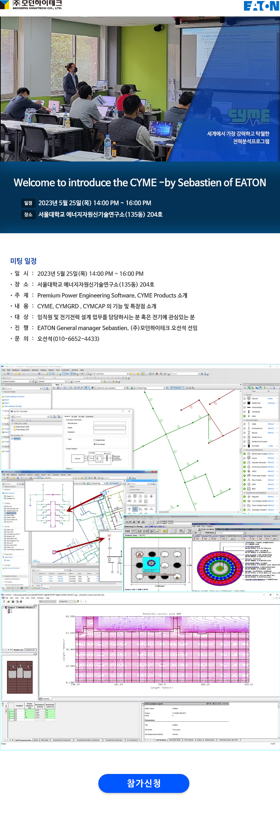Screen dimensions: 280x823
Task: Click the Source symbol icon
Action: pyautogui.click(x=249, y=458)
